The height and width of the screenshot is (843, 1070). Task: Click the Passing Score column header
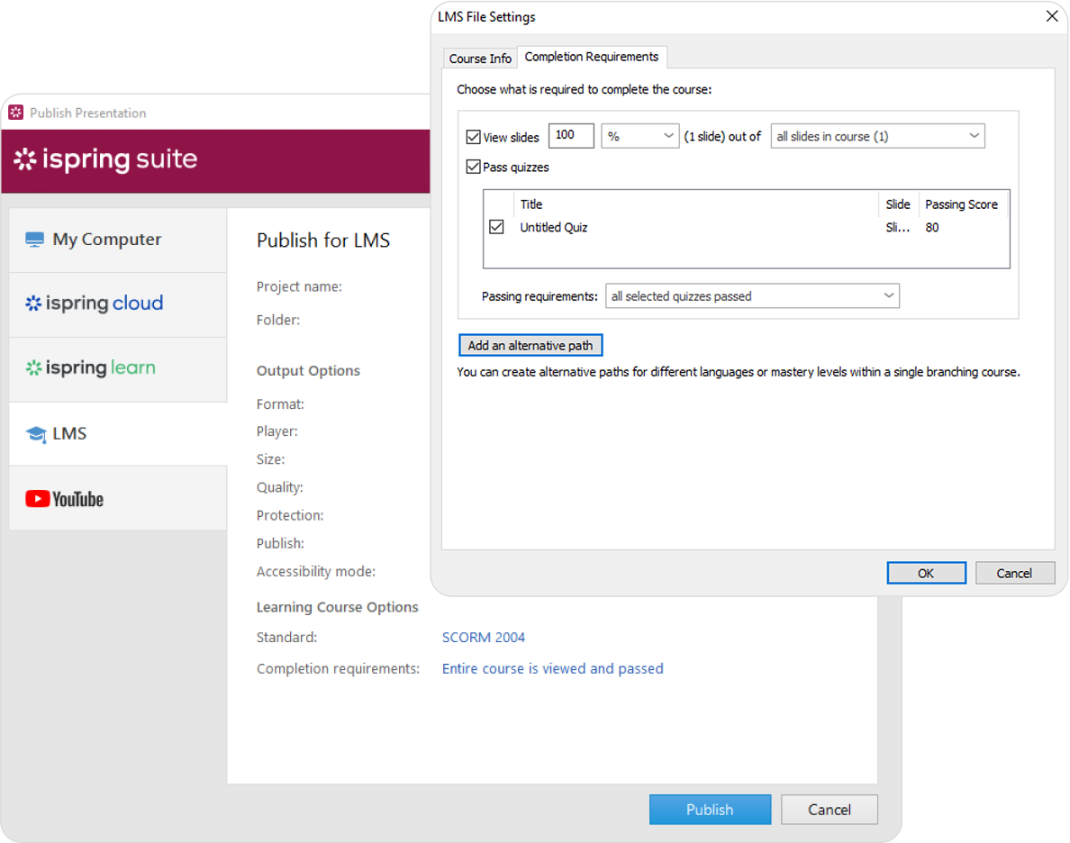[x=961, y=204]
